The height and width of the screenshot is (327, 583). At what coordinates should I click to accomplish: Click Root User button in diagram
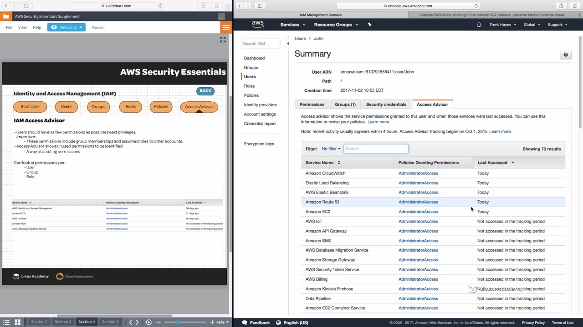point(30,107)
